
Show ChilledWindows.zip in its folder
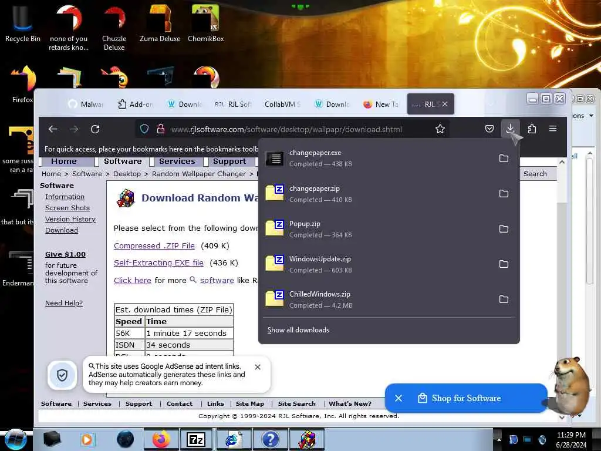504,299
